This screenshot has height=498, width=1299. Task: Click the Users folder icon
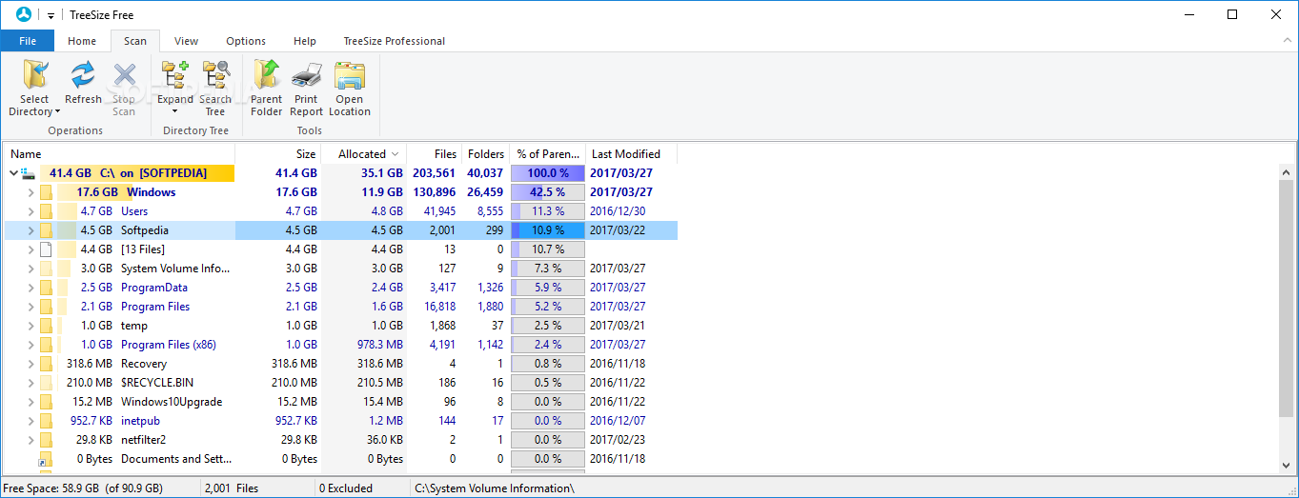point(45,211)
